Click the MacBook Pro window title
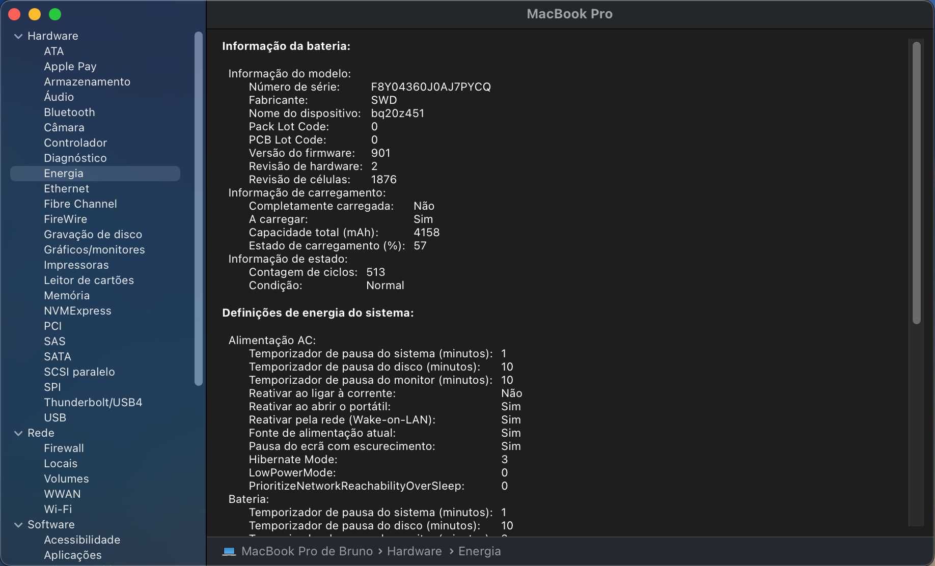935x566 pixels. coord(570,14)
